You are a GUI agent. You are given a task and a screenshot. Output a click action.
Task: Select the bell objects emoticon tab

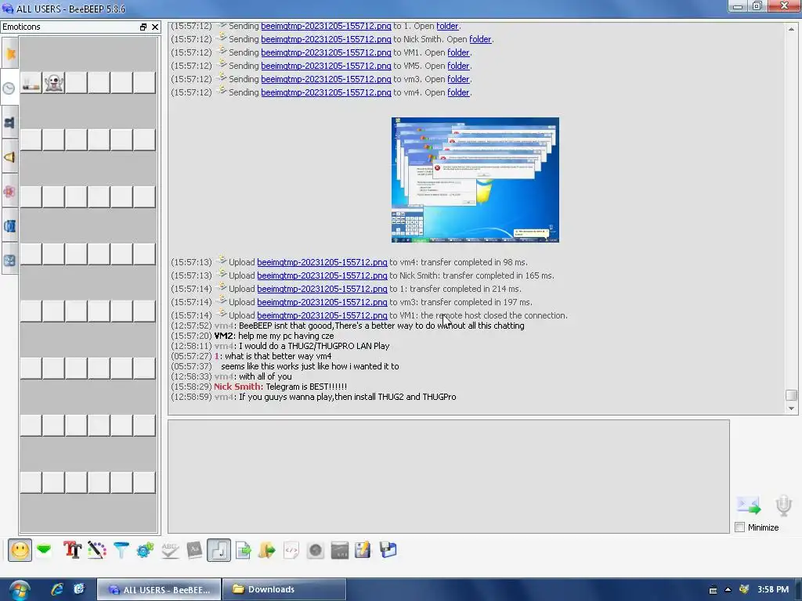(10, 157)
